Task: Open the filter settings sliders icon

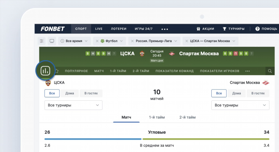Action: (x=41, y=41)
